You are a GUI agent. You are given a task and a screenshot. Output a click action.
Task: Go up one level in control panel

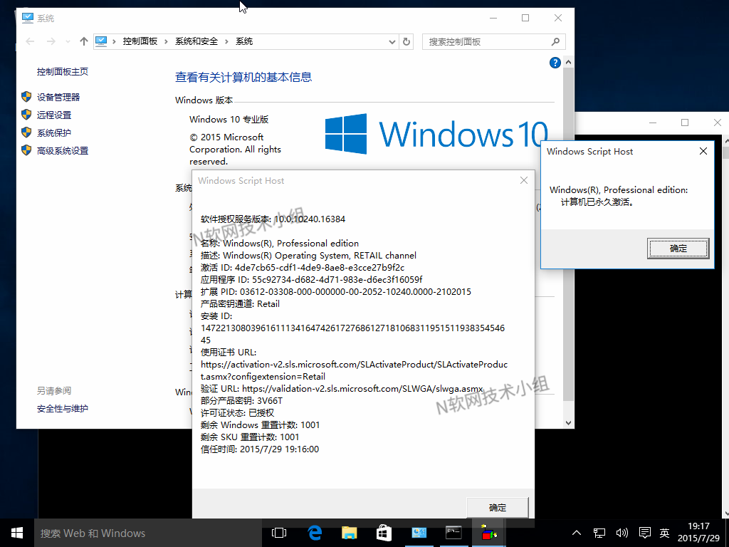(x=84, y=41)
